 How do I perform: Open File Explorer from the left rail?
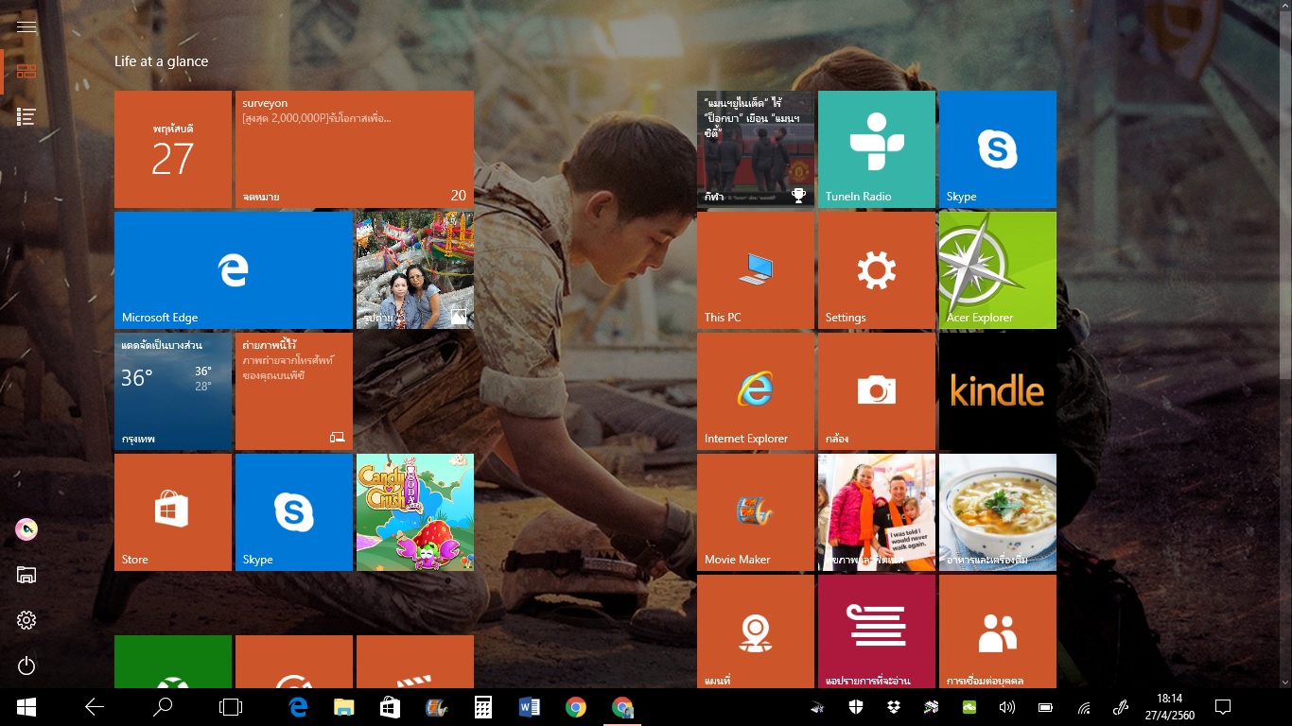point(26,575)
